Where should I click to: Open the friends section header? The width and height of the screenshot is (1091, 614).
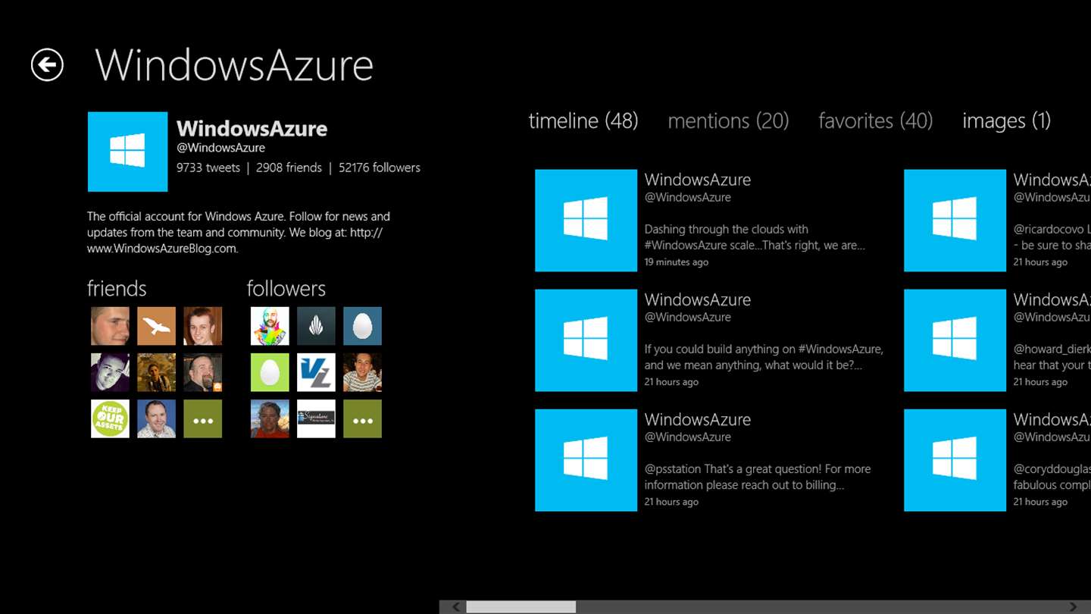click(117, 288)
